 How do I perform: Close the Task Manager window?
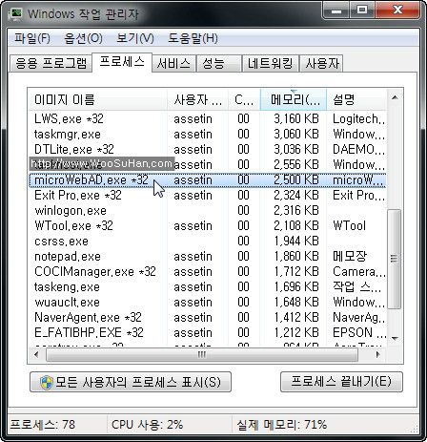pos(397,11)
